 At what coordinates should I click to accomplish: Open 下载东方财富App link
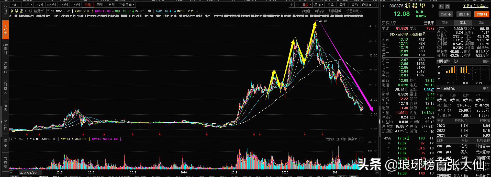(x=476, y=6)
